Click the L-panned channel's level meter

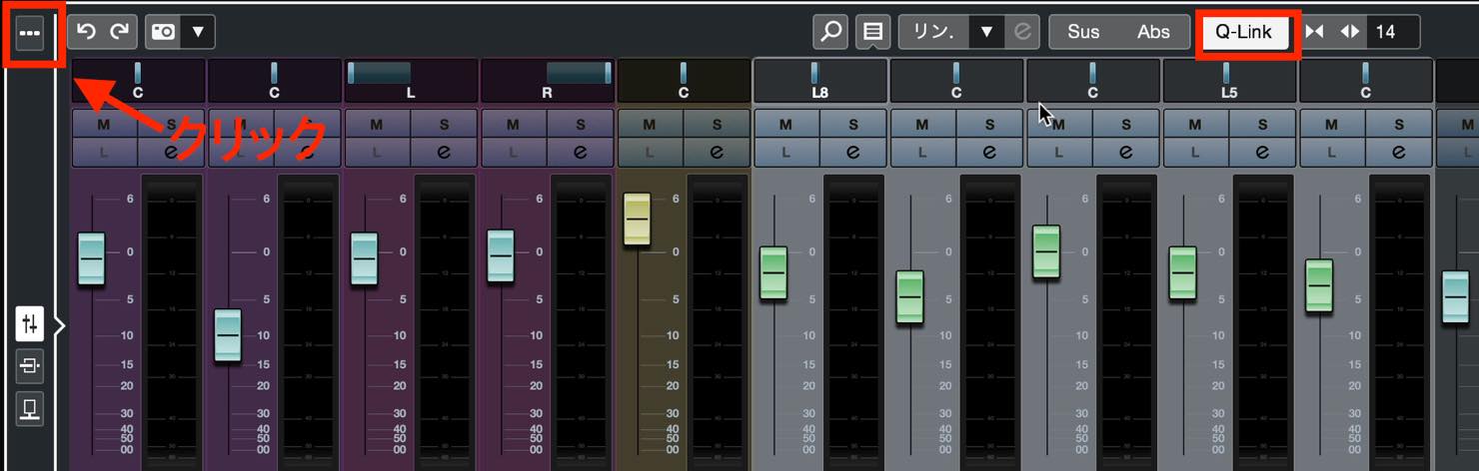click(x=445, y=321)
